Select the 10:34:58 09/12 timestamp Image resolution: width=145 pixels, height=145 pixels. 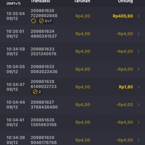click(16, 51)
